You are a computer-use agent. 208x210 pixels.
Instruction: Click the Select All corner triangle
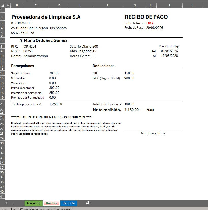pos(3,5)
